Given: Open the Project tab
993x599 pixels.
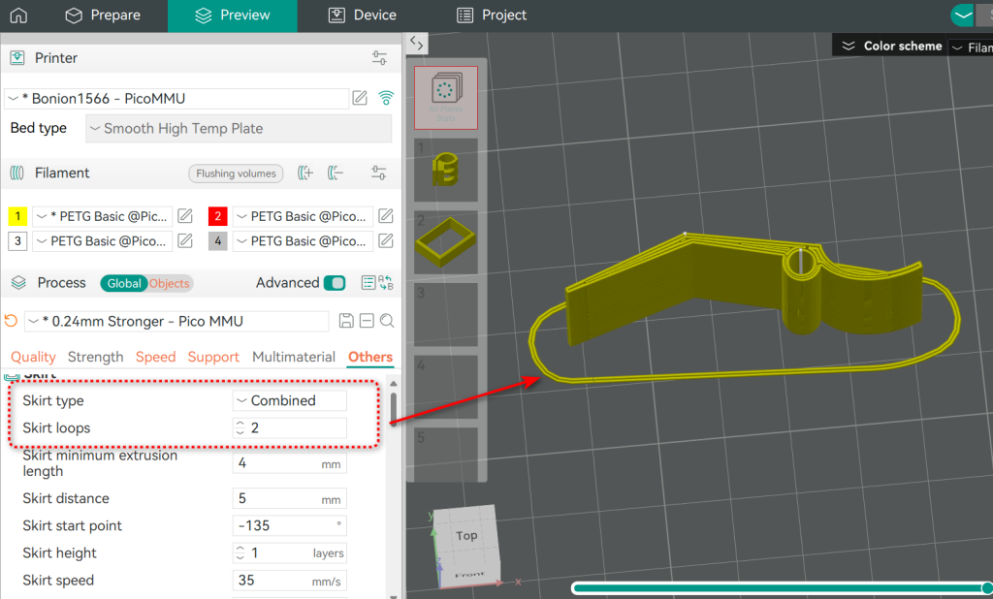Looking at the screenshot, I should (x=492, y=16).
